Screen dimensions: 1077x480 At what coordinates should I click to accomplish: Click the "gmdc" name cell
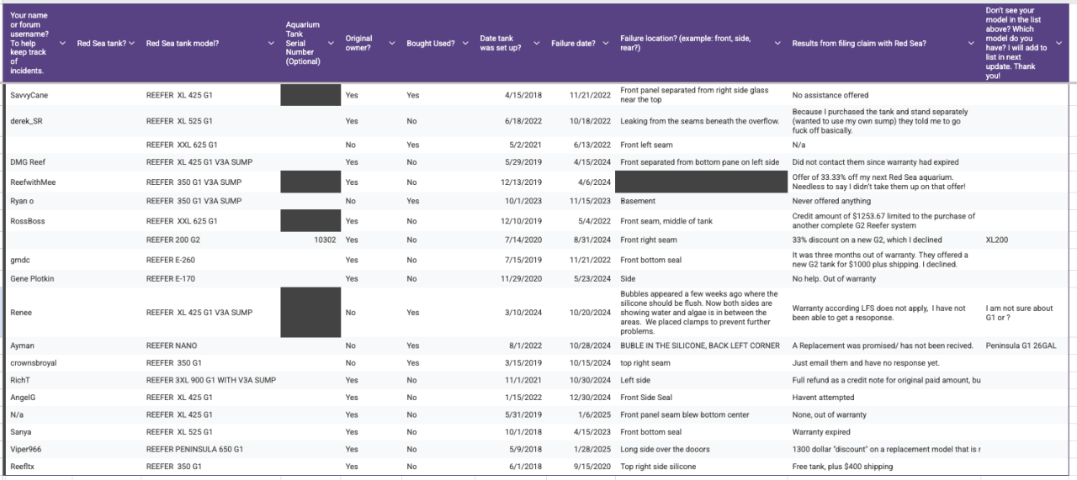38,260
